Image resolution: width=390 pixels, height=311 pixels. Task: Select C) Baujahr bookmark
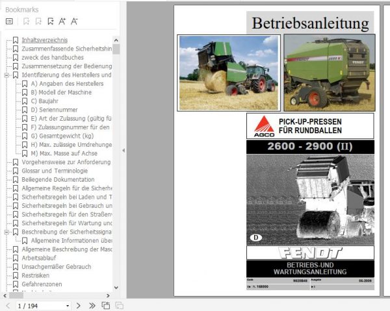44,101
